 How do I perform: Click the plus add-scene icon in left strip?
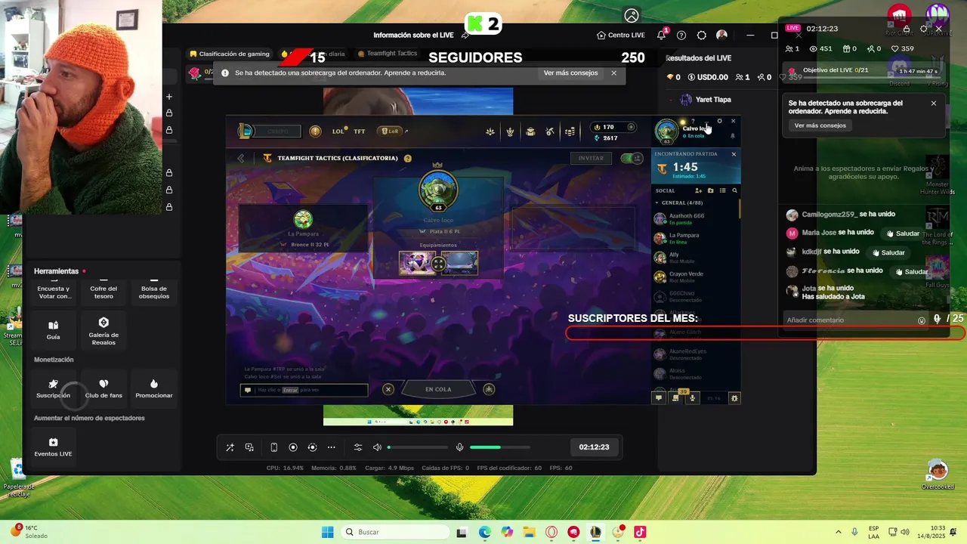point(169,97)
